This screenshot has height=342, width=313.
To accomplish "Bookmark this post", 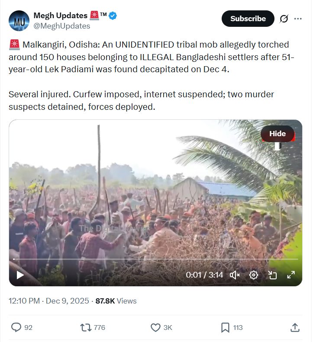I will click(x=225, y=327).
